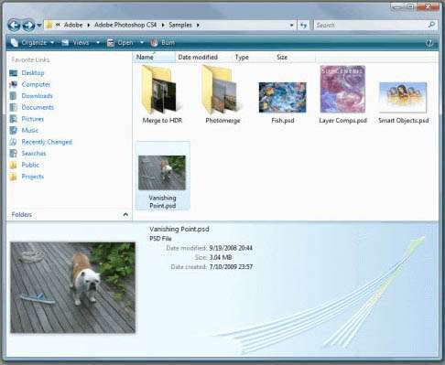Open Computer in Favorite Links
This screenshot has width=445, height=365.
36,84
